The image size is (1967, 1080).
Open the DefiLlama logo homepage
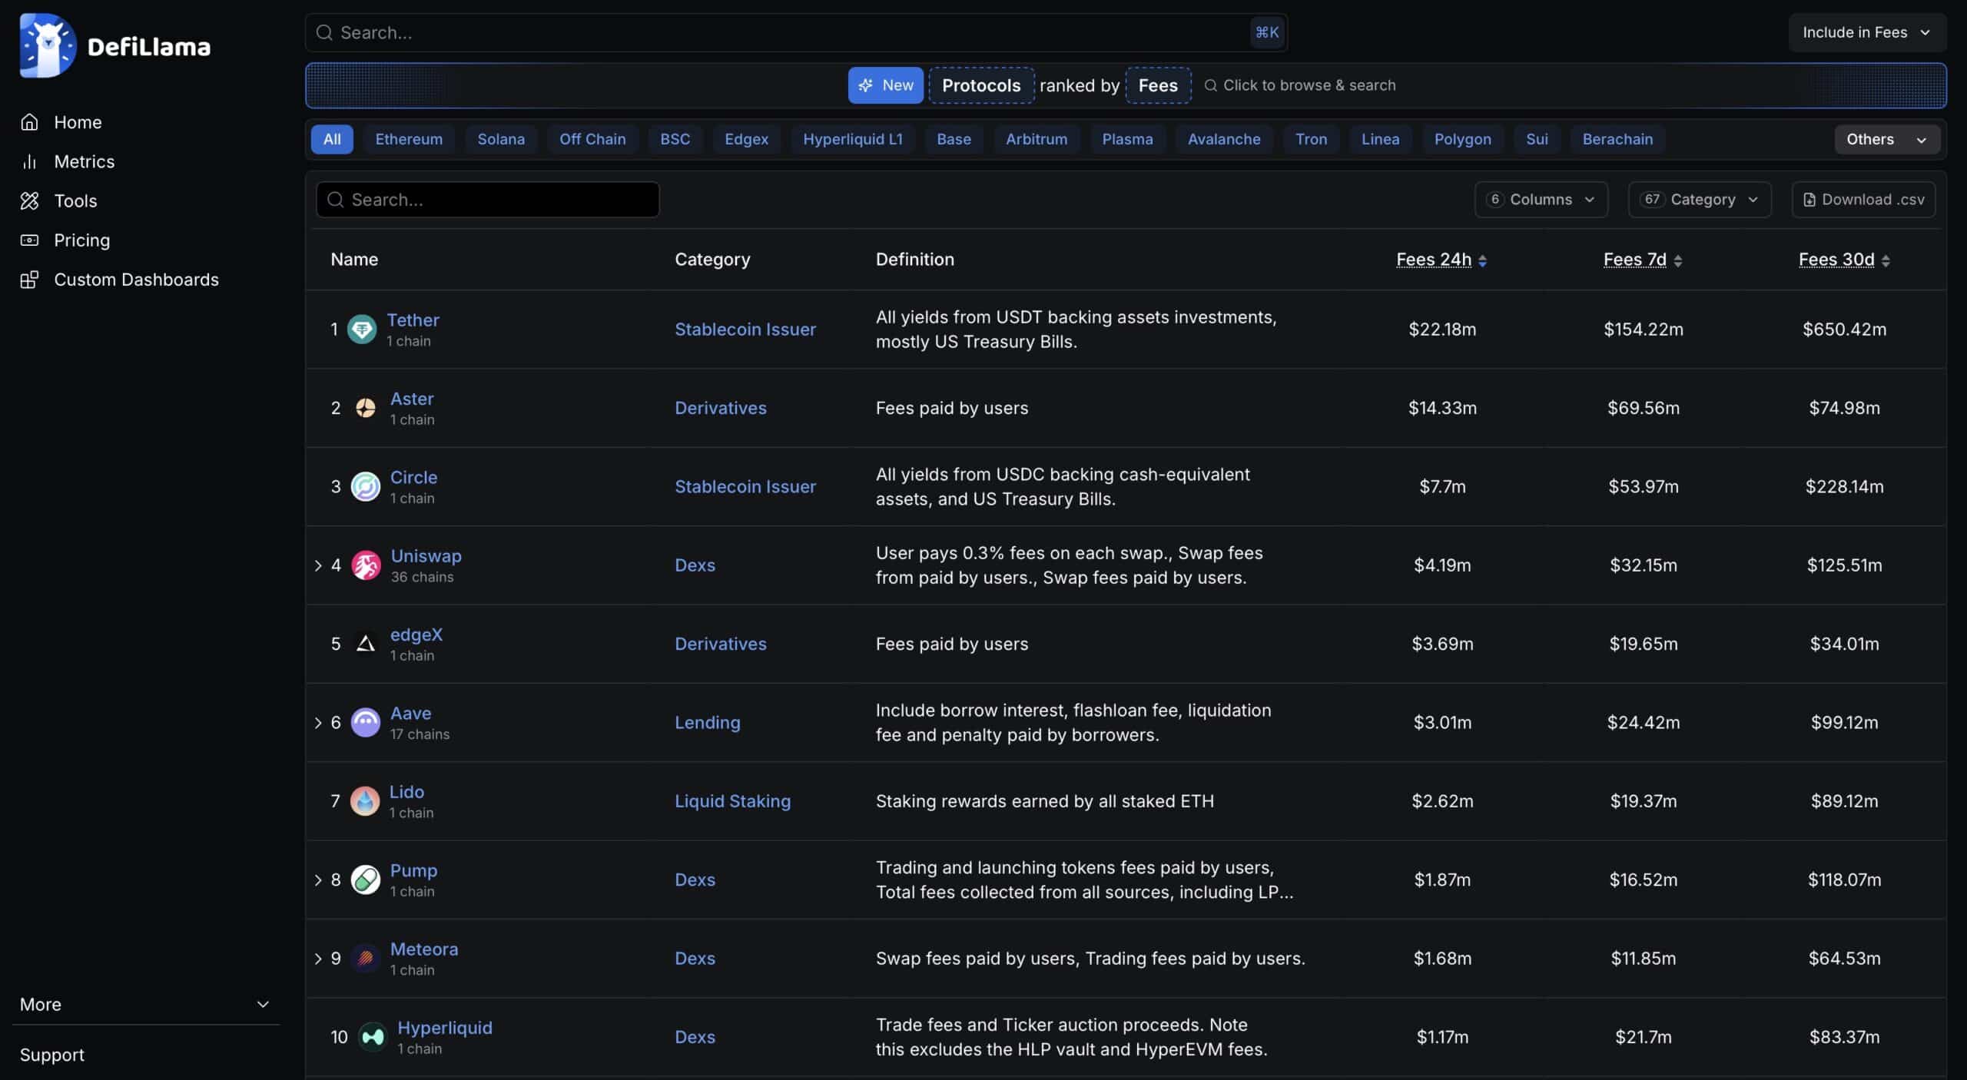(x=115, y=45)
